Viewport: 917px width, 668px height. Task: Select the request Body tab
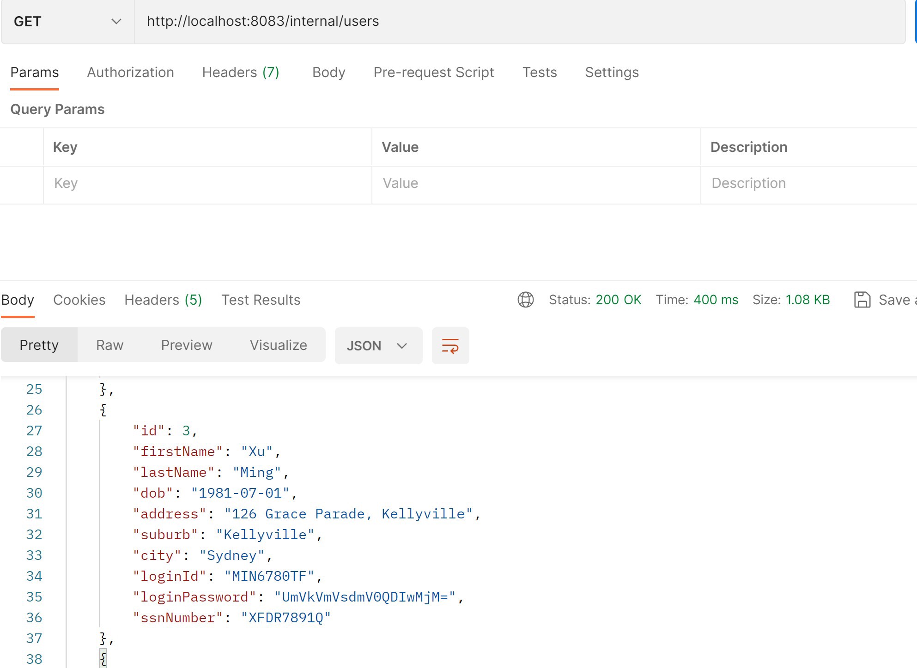329,72
